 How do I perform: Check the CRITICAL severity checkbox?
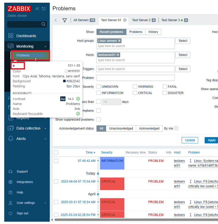pos(135,93)
